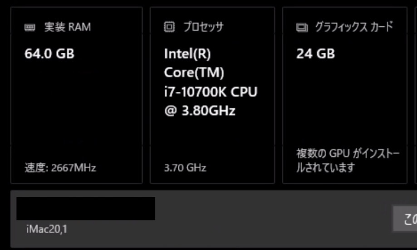Open the processor info card

(x=212, y=95)
